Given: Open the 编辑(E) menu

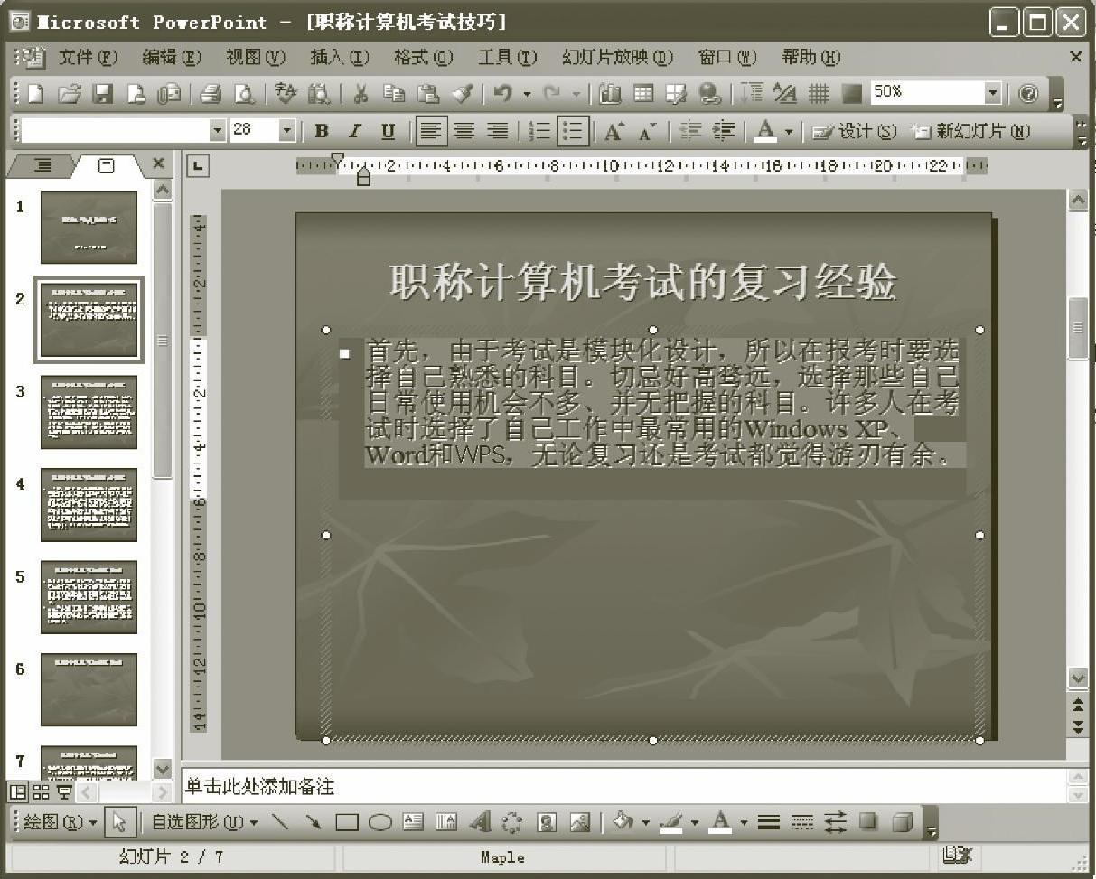Looking at the screenshot, I should 172,57.
